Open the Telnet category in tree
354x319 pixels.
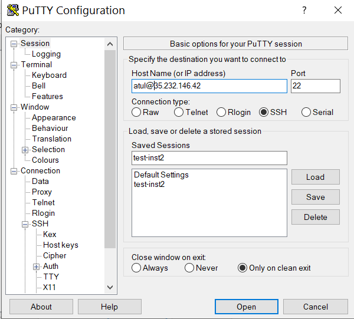click(43, 202)
